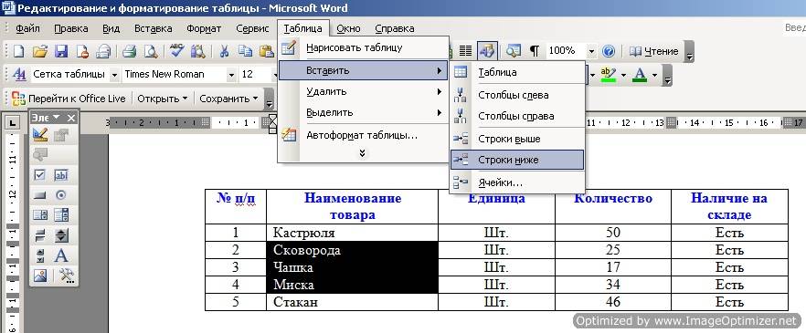806x333 pixels.
Task: Insert a Command Button control
Action: click(x=40, y=195)
